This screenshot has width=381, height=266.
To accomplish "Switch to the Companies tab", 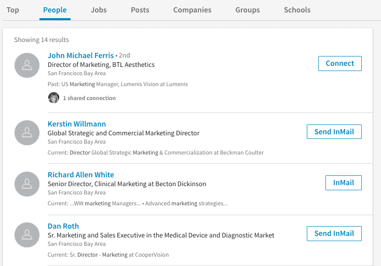I will click(192, 10).
